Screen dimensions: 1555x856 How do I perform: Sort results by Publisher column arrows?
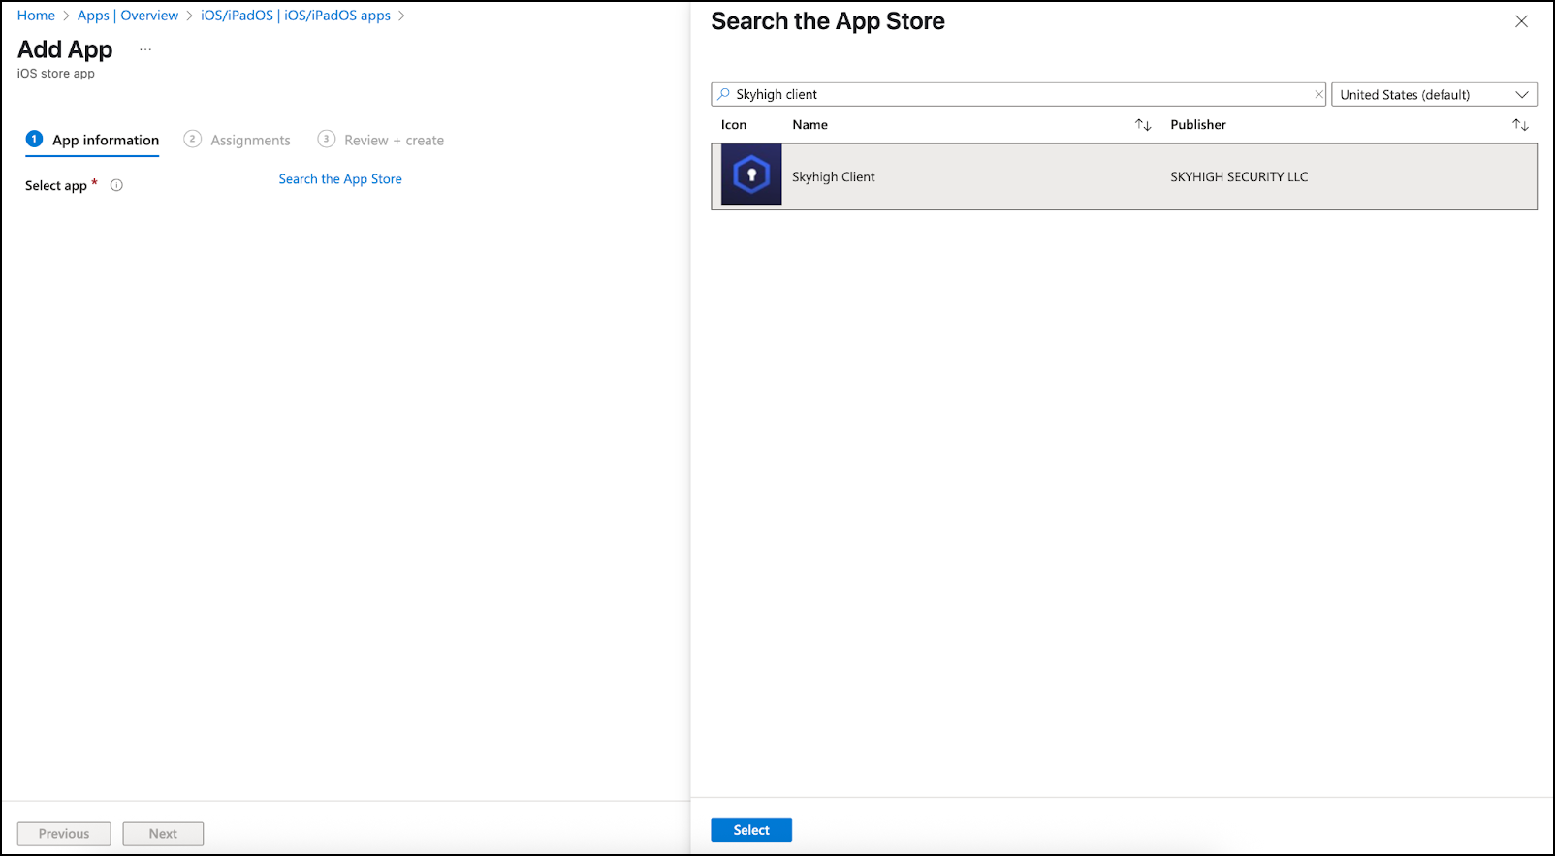1520,125
